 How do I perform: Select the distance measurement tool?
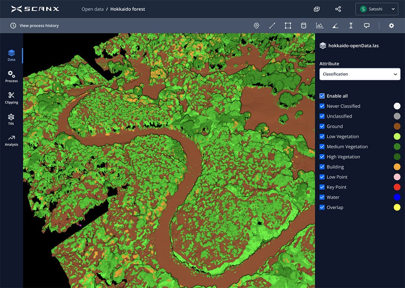272,25
